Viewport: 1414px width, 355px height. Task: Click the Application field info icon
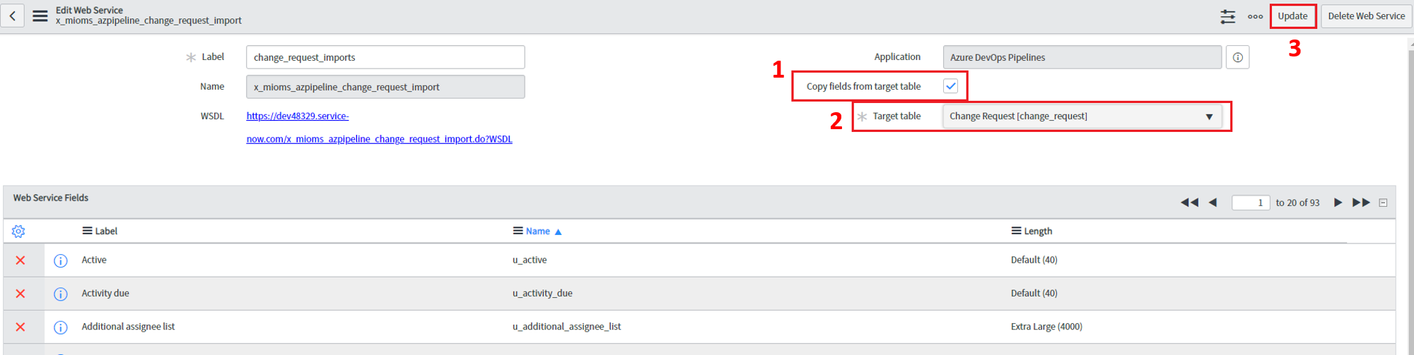(x=1238, y=57)
